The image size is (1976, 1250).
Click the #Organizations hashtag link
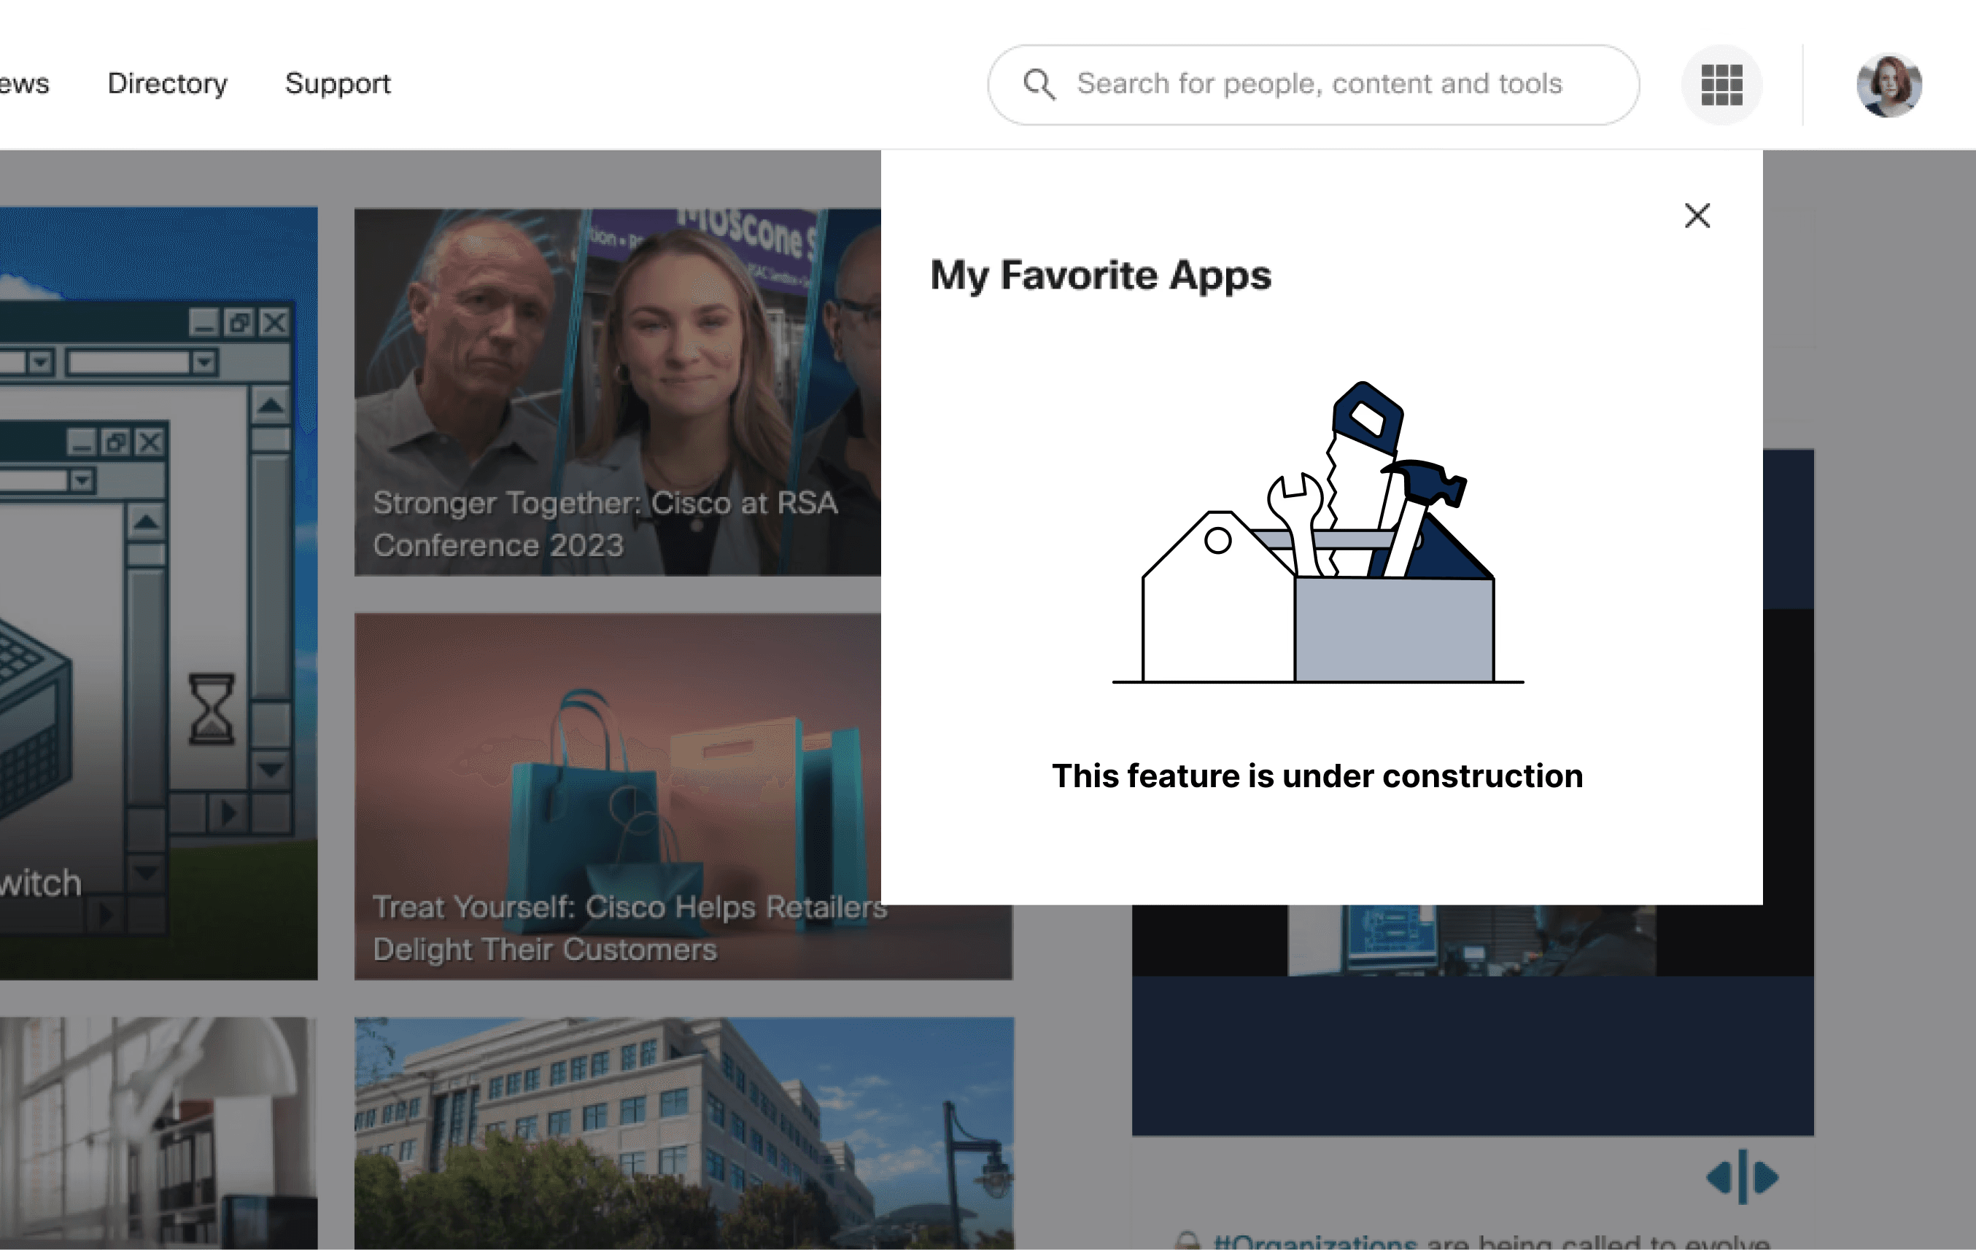click(1314, 1242)
